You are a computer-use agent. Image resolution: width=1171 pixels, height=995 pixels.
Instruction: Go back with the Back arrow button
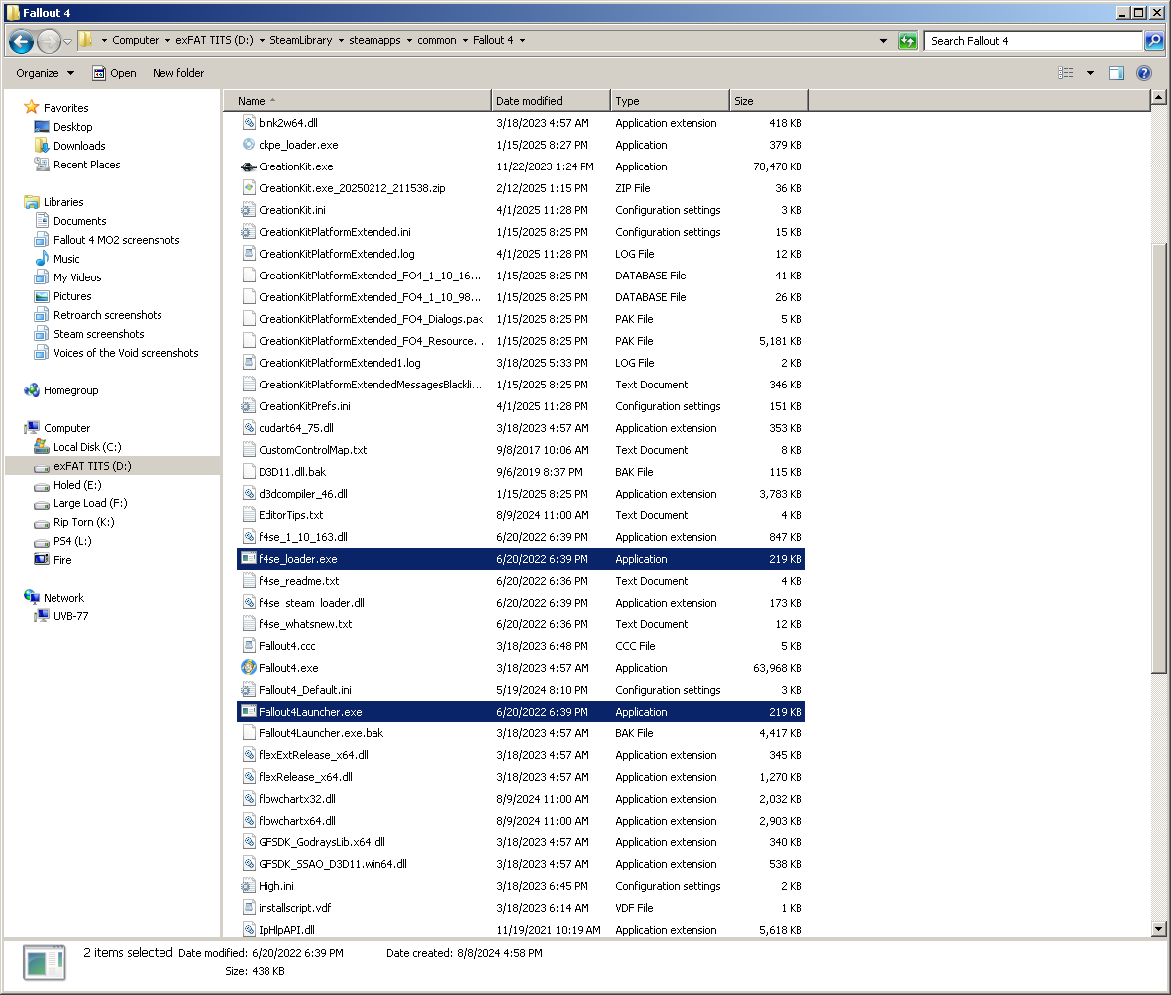21,41
